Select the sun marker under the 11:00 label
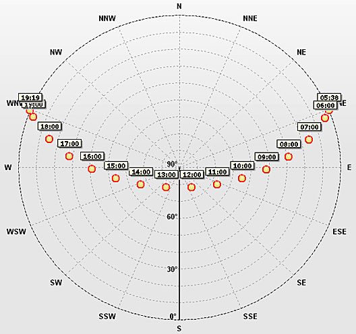356x334 pixels. click(217, 184)
